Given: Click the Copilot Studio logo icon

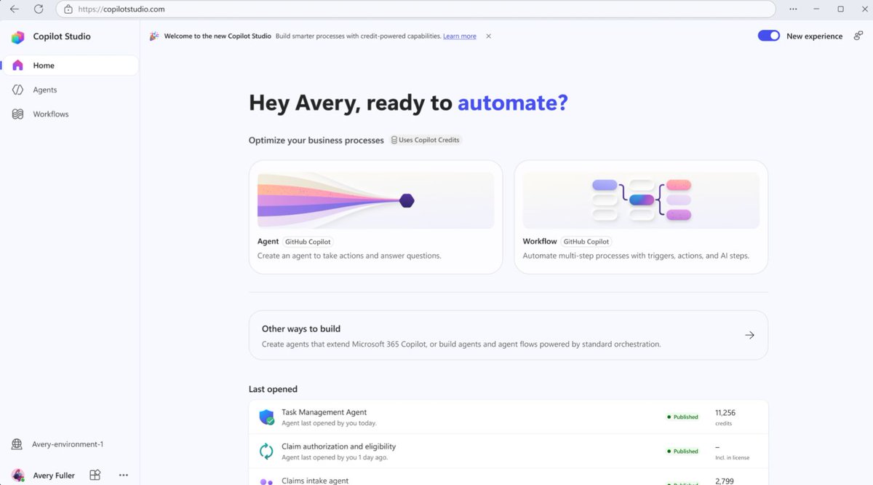Looking at the screenshot, I should coord(17,37).
